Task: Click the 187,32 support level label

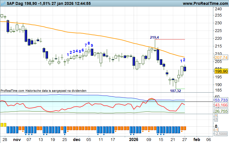Action: [x=176, y=90]
